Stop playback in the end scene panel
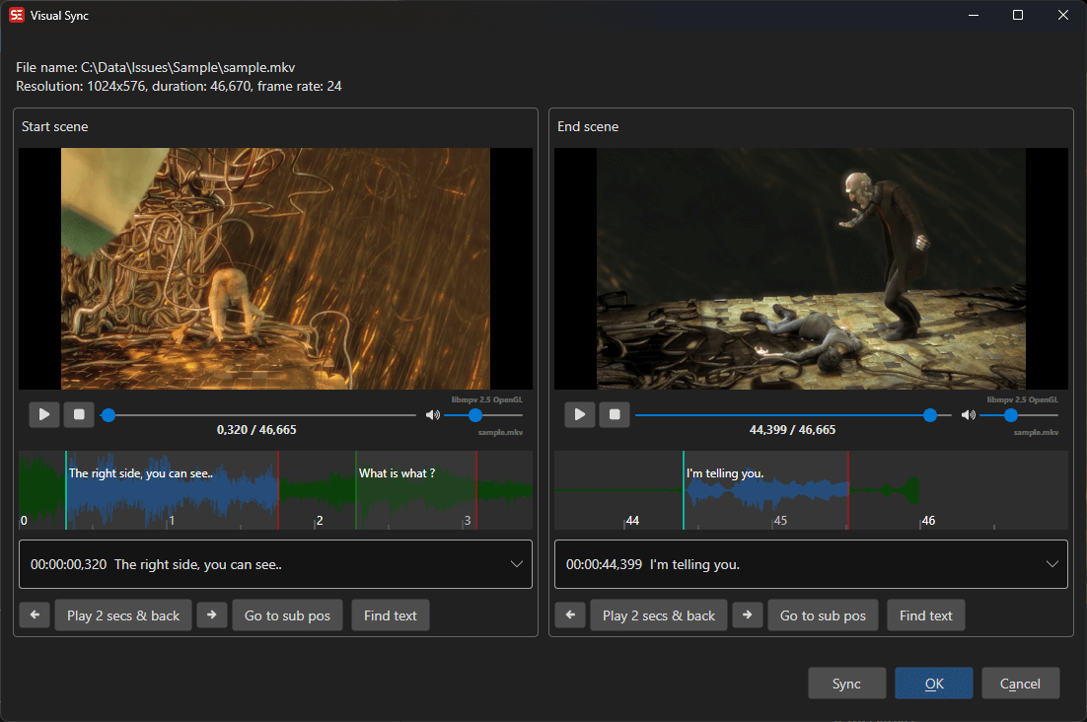Viewport: 1087px width, 722px height. (615, 414)
